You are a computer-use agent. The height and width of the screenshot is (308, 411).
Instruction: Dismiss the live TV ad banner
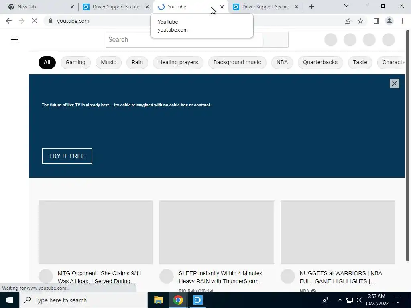coord(395,83)
